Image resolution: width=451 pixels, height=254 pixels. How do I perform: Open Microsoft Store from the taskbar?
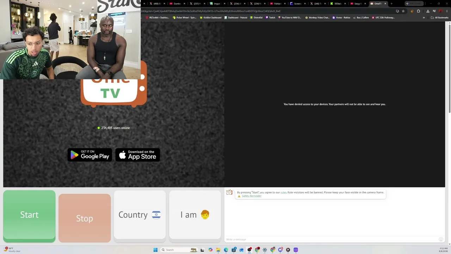tap(234, 250)
